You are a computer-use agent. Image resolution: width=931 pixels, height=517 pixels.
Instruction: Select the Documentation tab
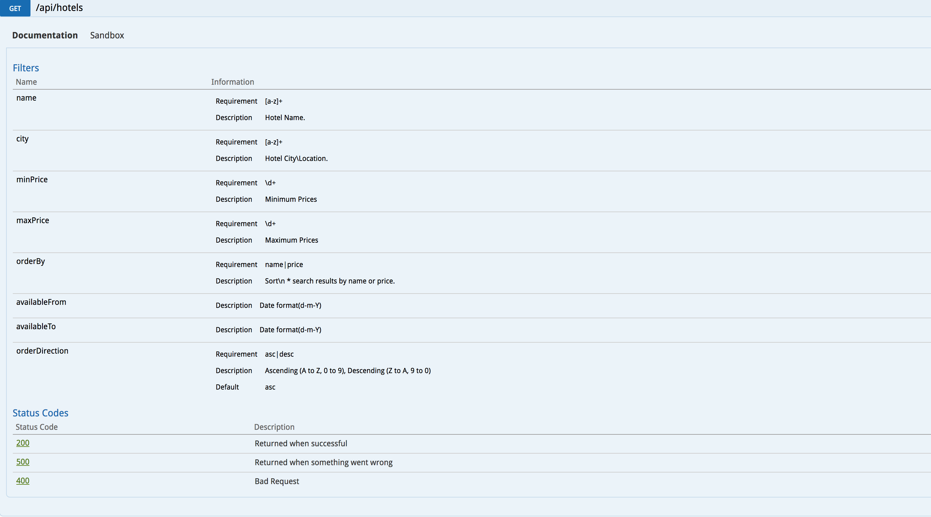point(45,35)
